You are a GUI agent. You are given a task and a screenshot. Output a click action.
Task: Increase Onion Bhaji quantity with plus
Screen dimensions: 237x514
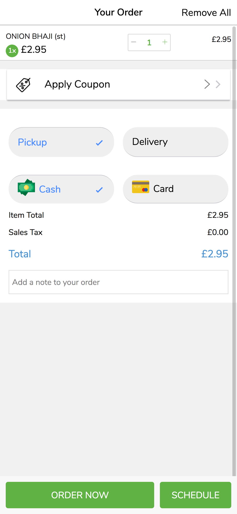pyautogui.click(x=165, y=42)
